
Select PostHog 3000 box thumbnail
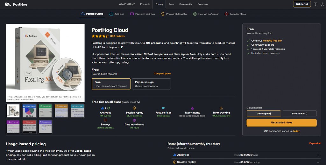tap(13, 111)
